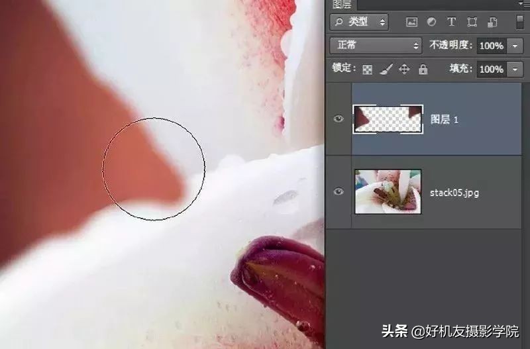Click the 不透明度 100% value field
530x349 pixels.
click(492, 46)
